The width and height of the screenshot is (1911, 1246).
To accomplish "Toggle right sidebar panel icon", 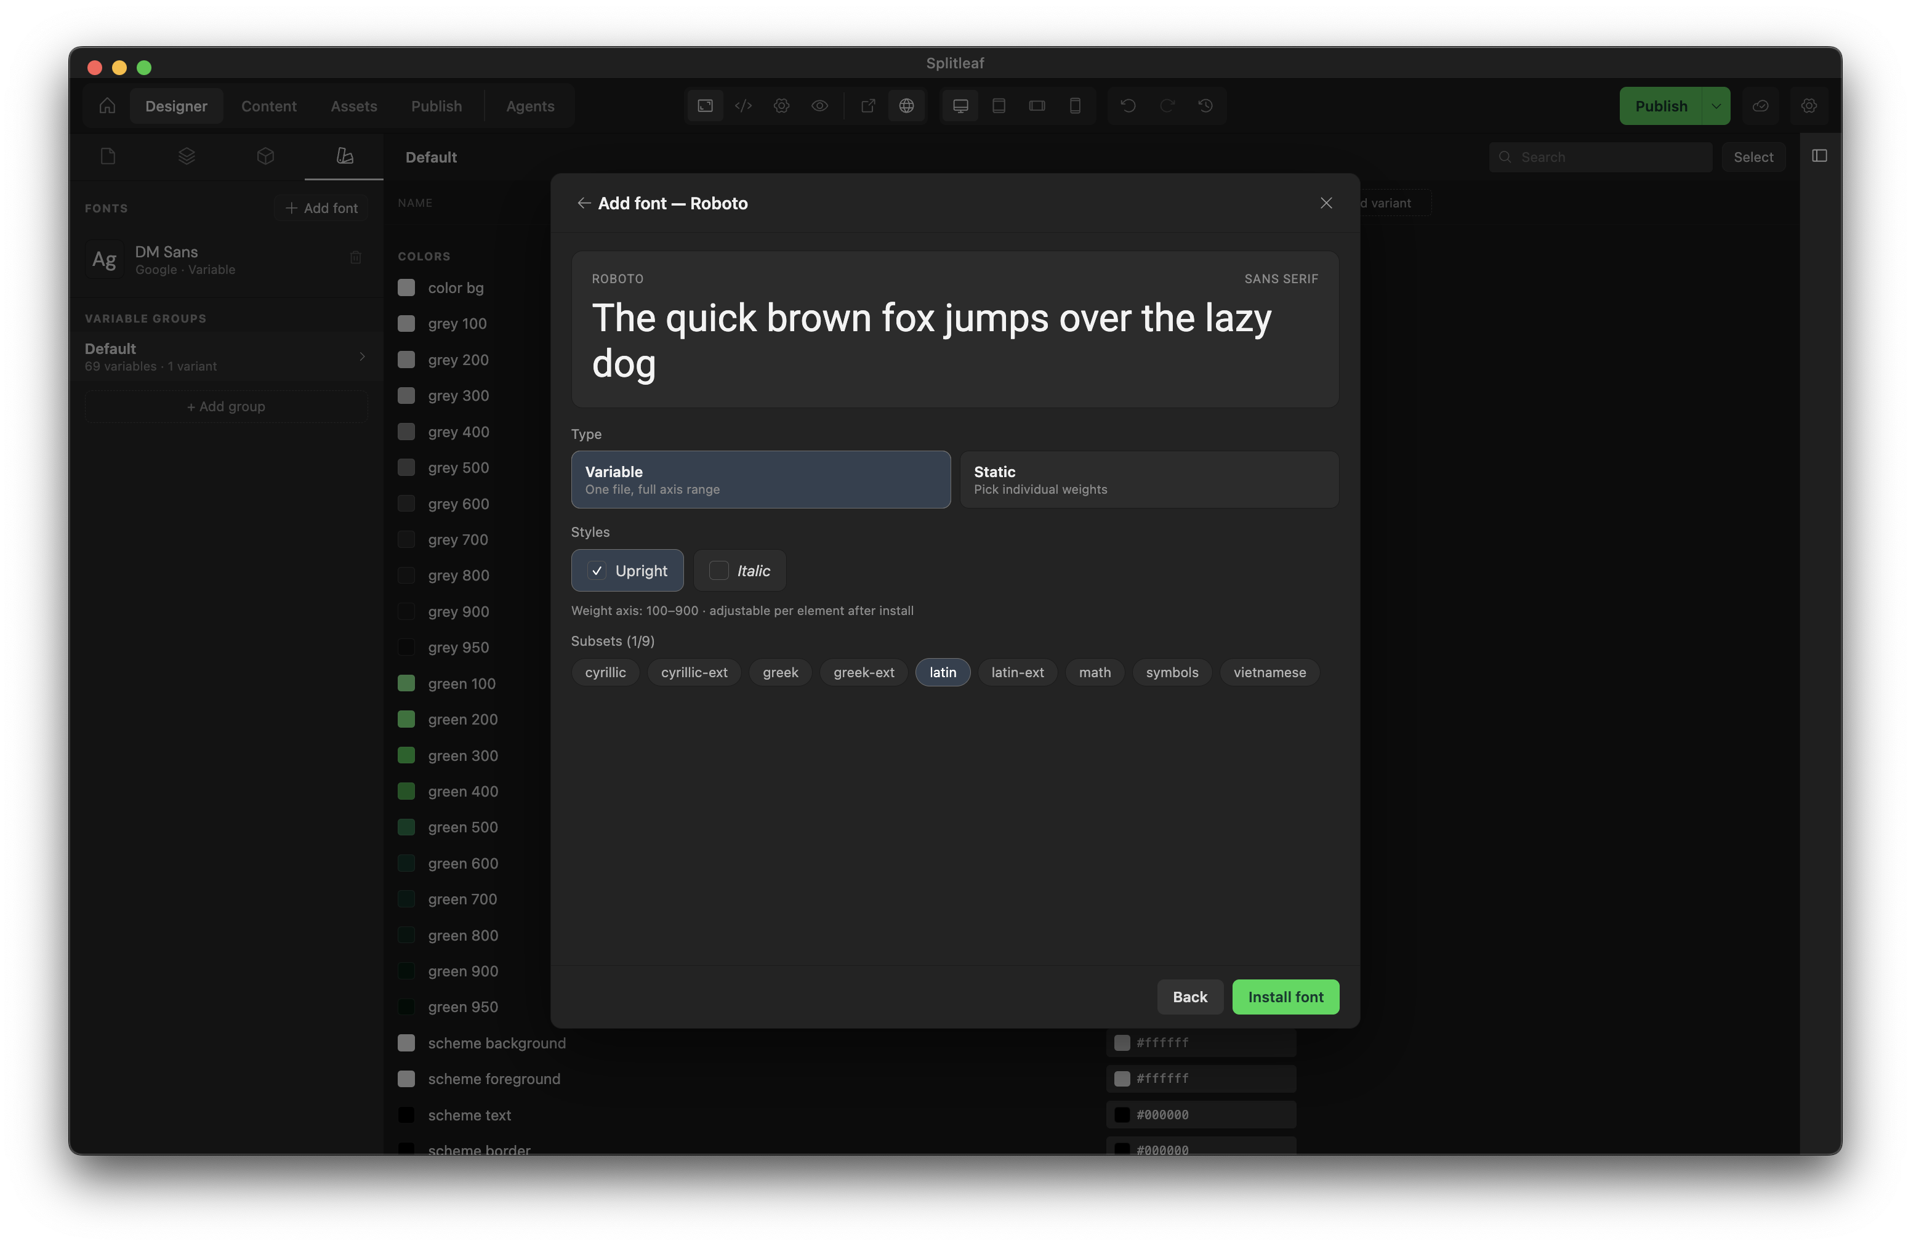I will [1819, 156].
